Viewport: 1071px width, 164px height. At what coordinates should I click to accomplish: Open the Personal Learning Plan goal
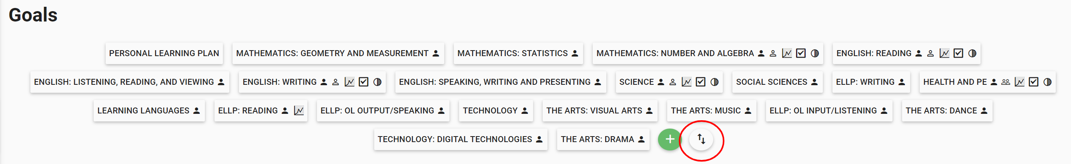(164, 53)
